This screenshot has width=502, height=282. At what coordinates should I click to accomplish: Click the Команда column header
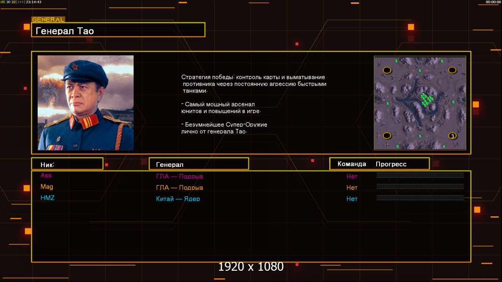point(351,164)
